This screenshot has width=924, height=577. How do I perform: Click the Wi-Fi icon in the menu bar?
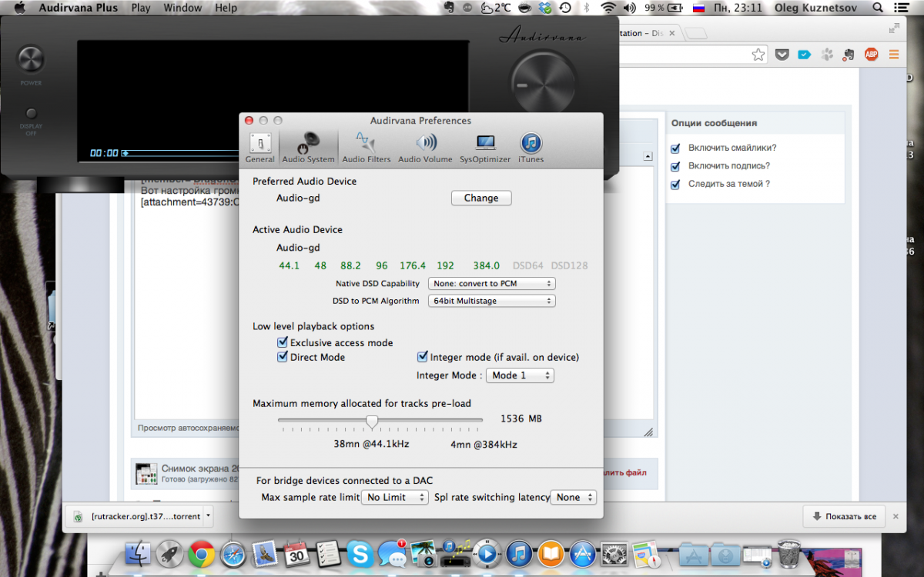609,8
